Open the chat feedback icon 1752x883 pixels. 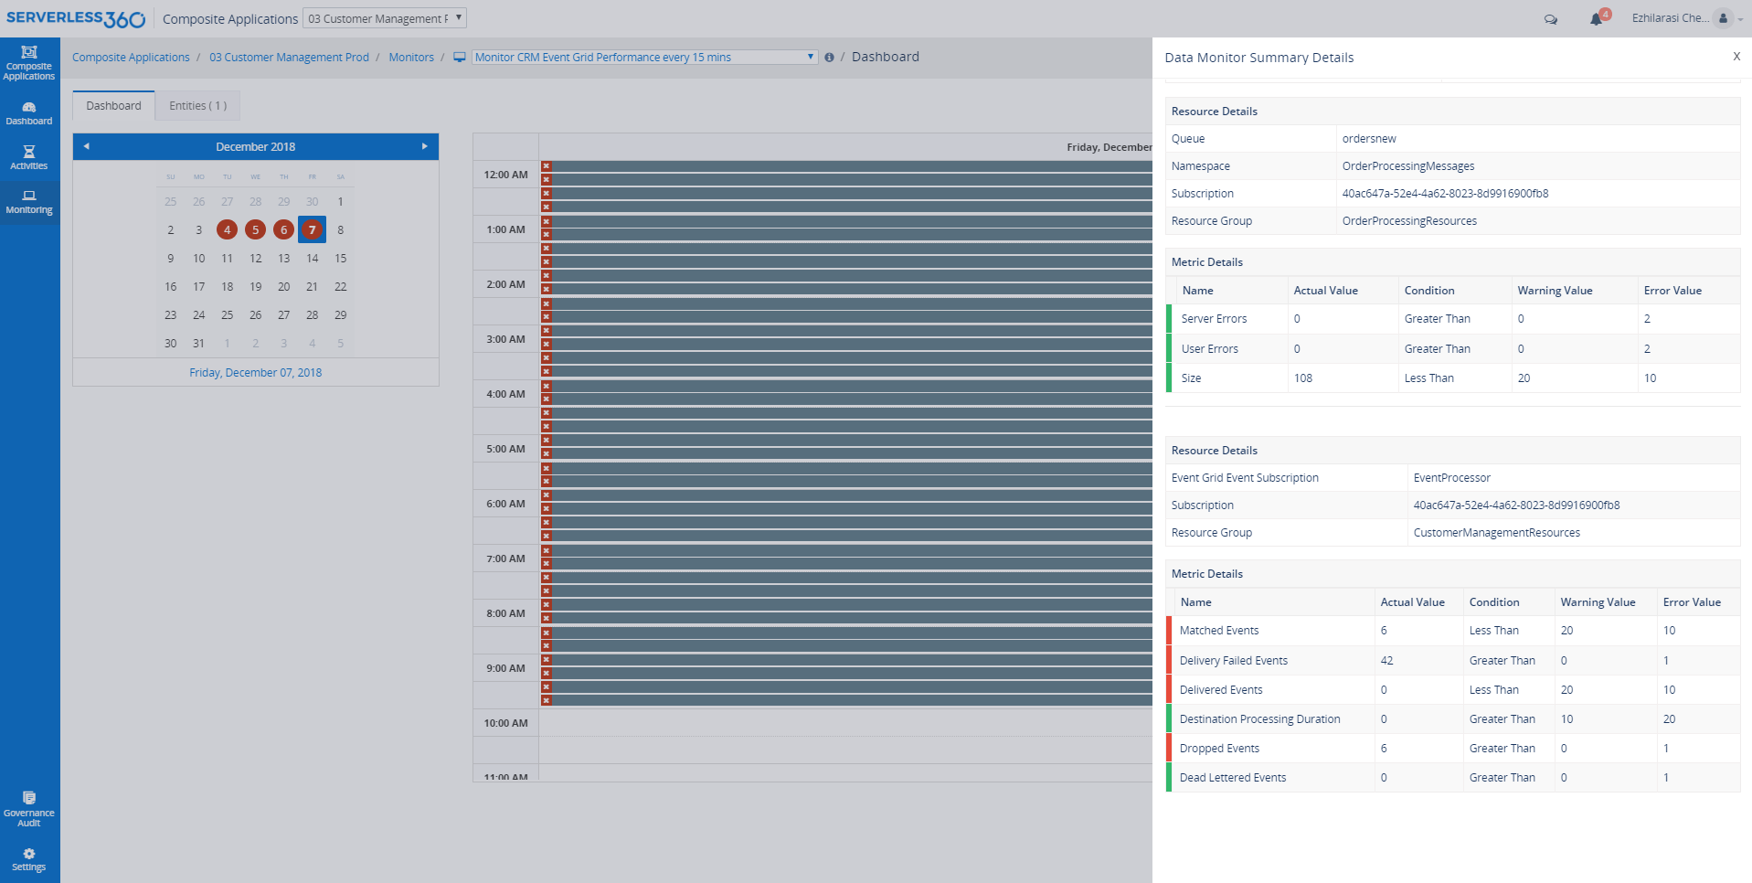tap(1551, 18)
